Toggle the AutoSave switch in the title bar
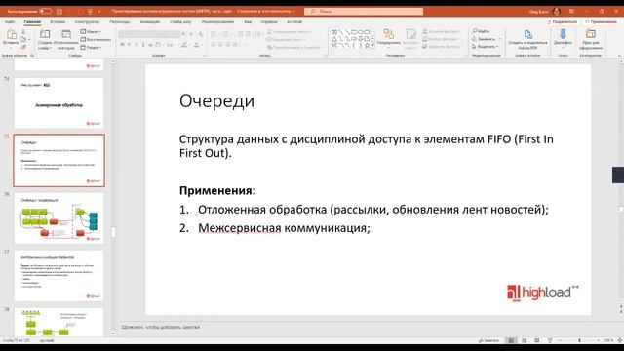This screenshot has width=624, height=351. coord(45,11)
